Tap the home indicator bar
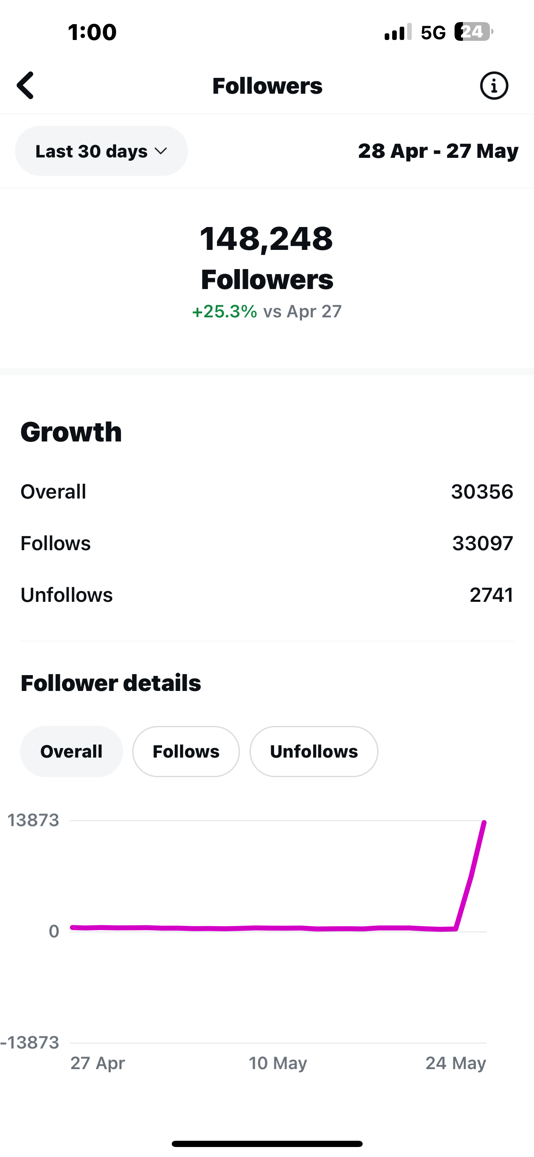 (x=267, y=1144)
